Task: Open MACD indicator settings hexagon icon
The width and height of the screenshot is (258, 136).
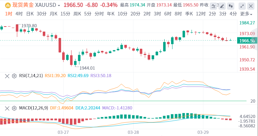Action: [14, 108]
